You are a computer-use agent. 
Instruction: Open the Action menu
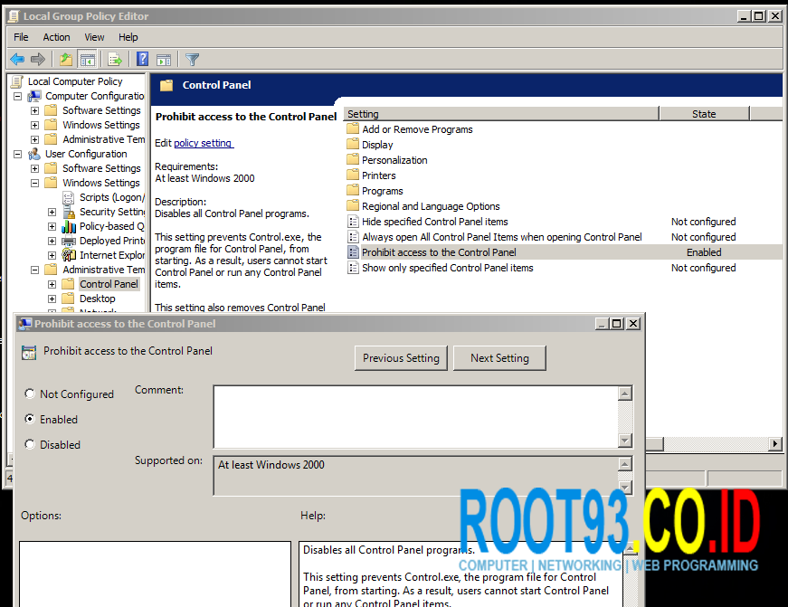click(56, 37)
